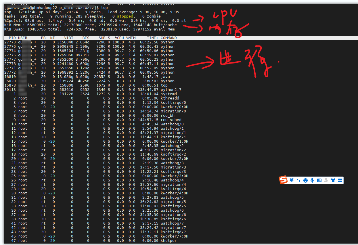Click the "python2.7" command name
The height and width of the screenshot is (245, 358).
[x=171, y=90]
